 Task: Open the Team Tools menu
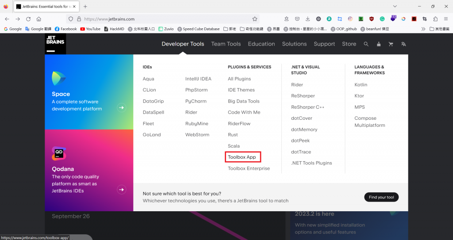click(226, 44)
